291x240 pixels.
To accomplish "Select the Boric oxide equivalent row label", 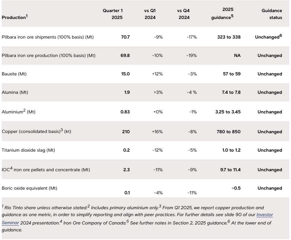I will pos(29,188).
